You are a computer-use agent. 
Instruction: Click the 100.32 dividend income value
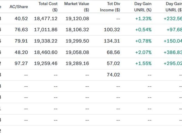(x=112, y=30)
